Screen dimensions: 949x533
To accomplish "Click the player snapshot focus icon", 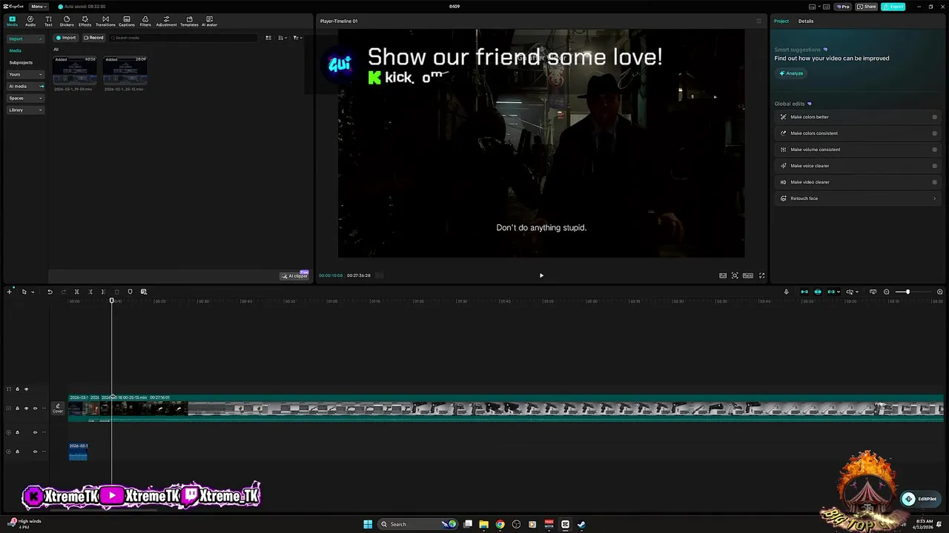I will pyautogui.click(x=735, y=275).
